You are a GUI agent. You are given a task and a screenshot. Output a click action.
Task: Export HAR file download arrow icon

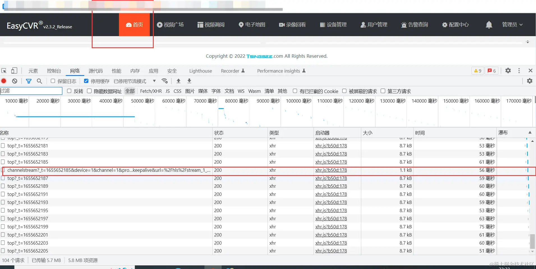click(x=189, y=81)
